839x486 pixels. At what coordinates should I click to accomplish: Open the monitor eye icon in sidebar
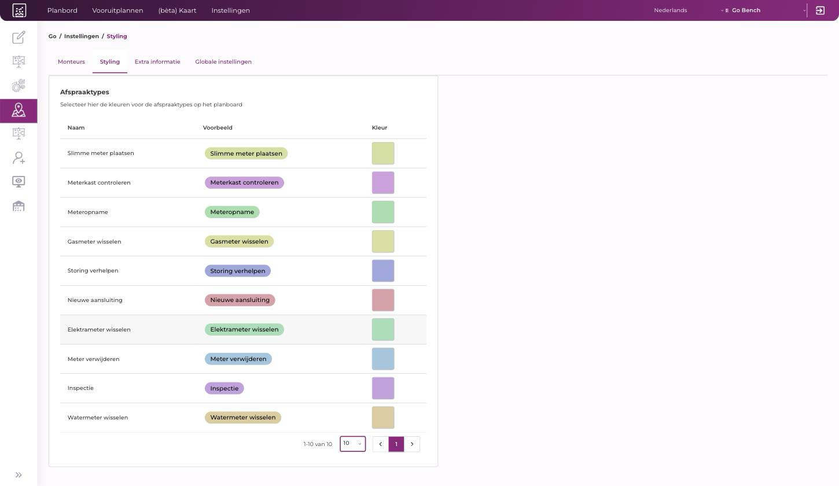(19, 182)
